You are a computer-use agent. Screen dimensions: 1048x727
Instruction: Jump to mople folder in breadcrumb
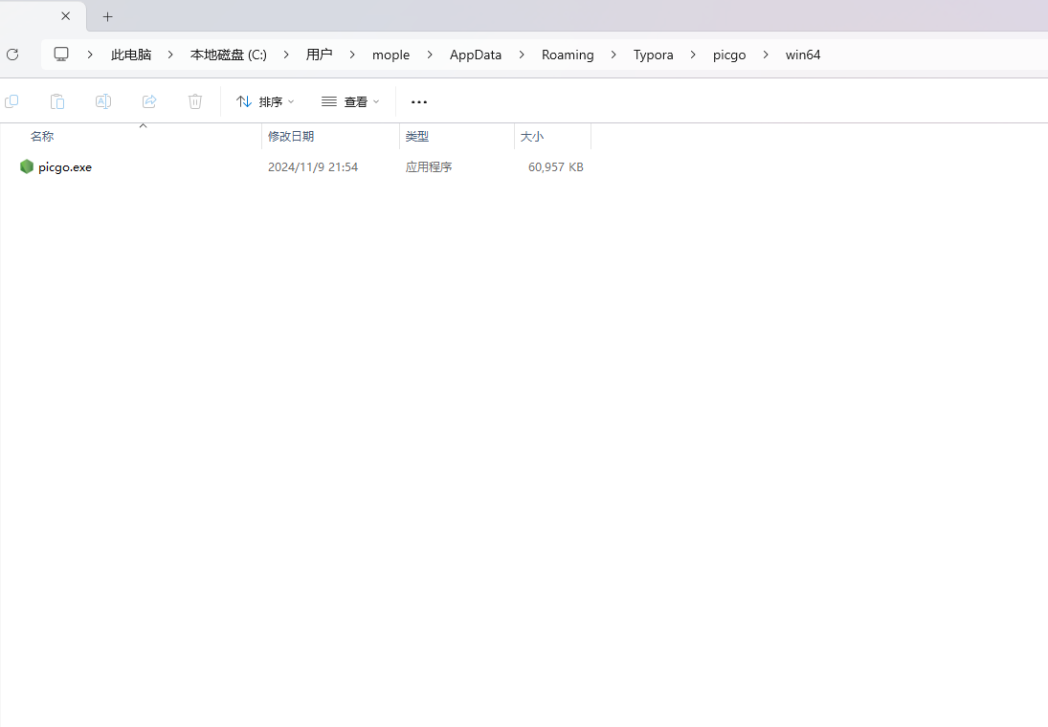coord(390,55)
